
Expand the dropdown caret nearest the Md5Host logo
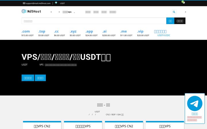[51, 12]
